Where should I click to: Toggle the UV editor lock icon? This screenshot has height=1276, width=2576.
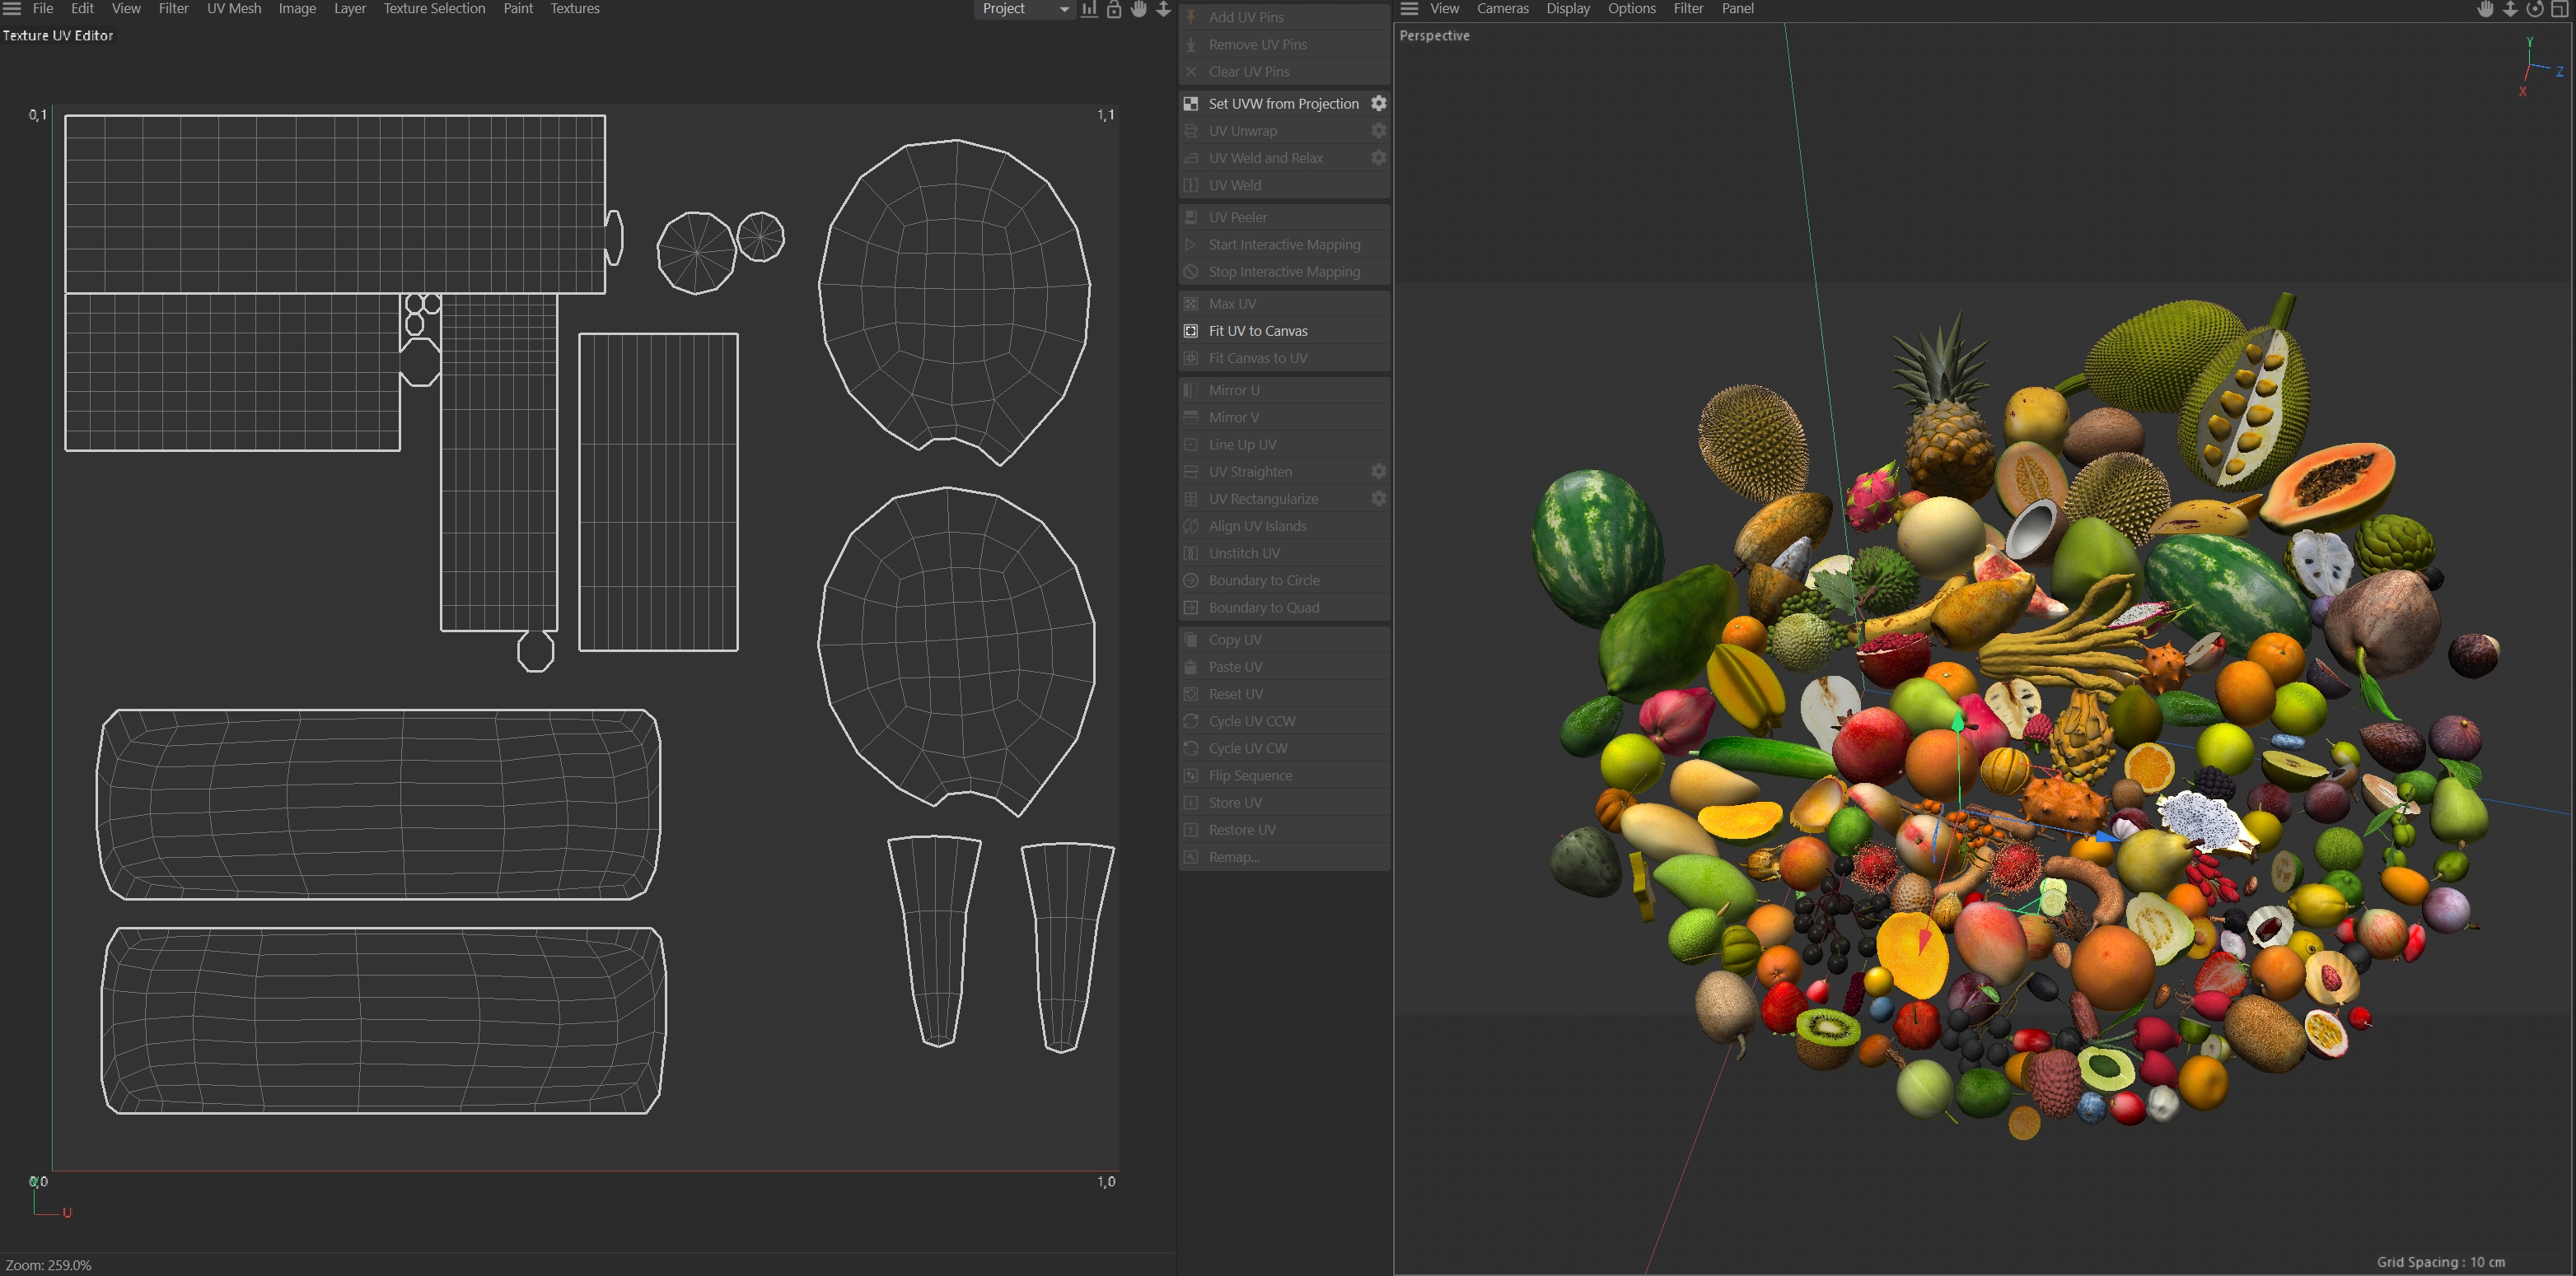[1114, 9]
